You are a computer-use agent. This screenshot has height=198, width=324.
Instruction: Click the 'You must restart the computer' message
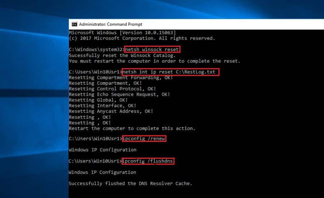pos(154,61)
